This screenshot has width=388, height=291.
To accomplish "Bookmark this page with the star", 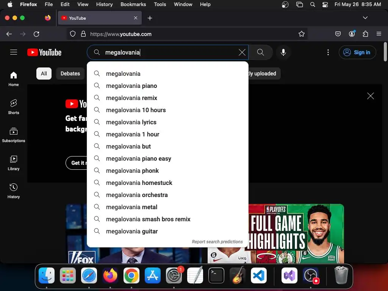I will [301, 34].
